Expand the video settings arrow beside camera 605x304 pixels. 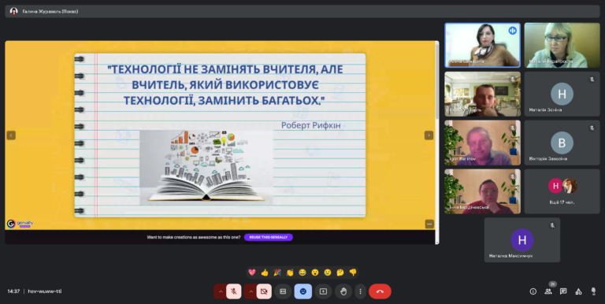click(x=251, y=291)
